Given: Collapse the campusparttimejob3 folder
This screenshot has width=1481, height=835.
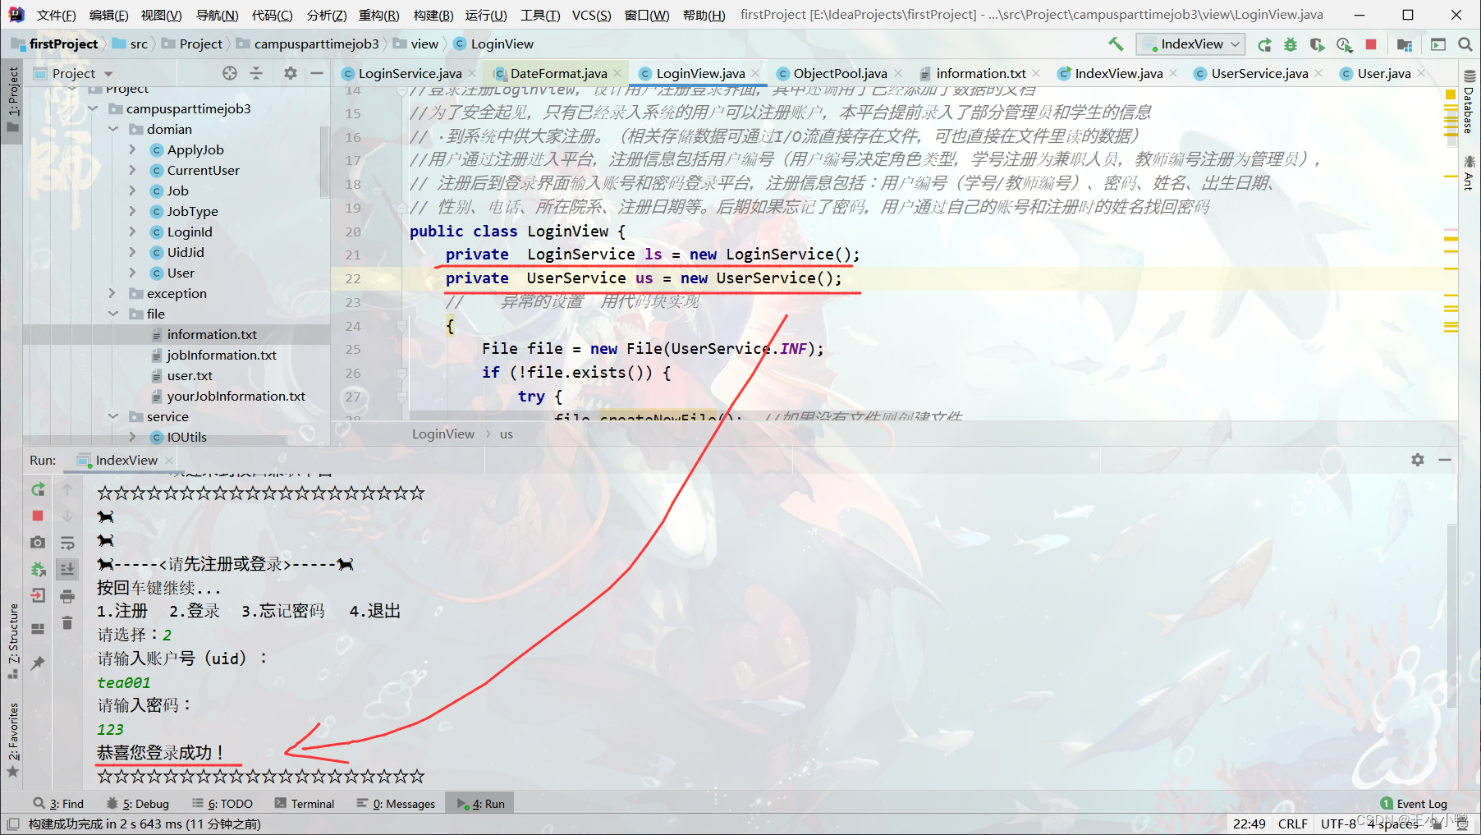Looking at the screenshot, I should (x=93, y=109).
